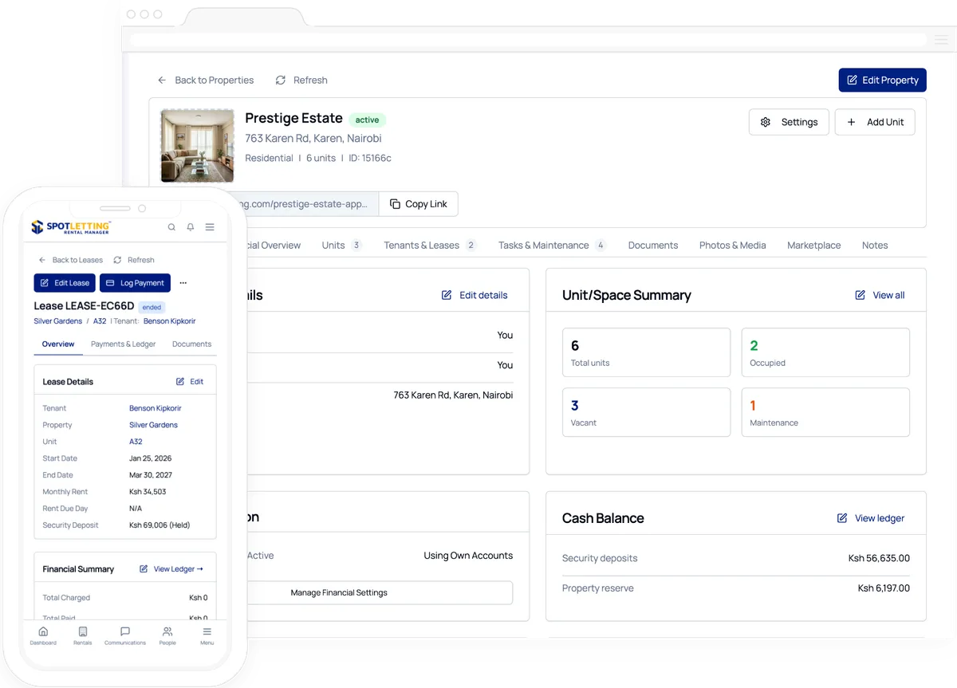Click the Edit Lease button
This screenshot has height=688, width=957.
65,283
